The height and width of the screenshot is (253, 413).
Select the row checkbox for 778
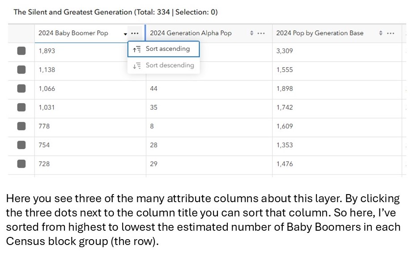(21, 126)
